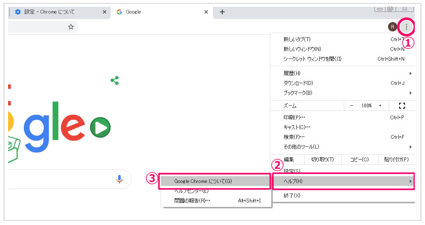The width and height of the screenshot is (425, 225).
Task: Click the 100% zoom level value
Action: click(x=366, y=106)
